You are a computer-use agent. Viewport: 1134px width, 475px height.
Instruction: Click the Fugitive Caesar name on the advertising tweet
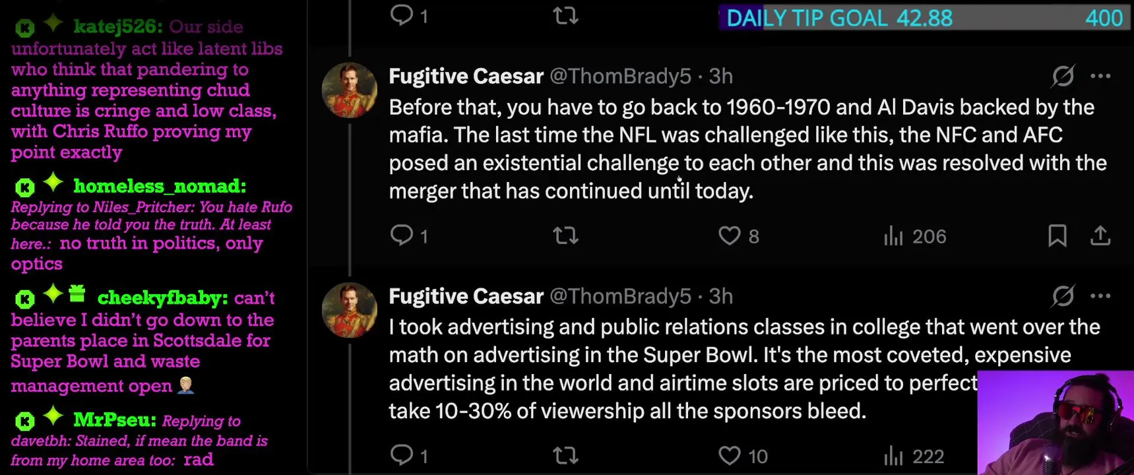tap(466, 296)
